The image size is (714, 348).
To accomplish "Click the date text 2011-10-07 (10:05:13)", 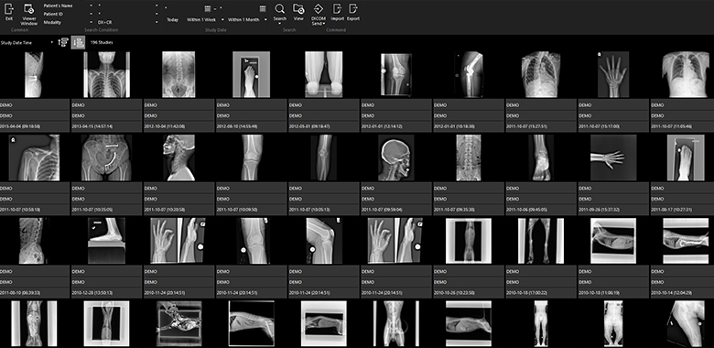I will click(x=309, y=210).
